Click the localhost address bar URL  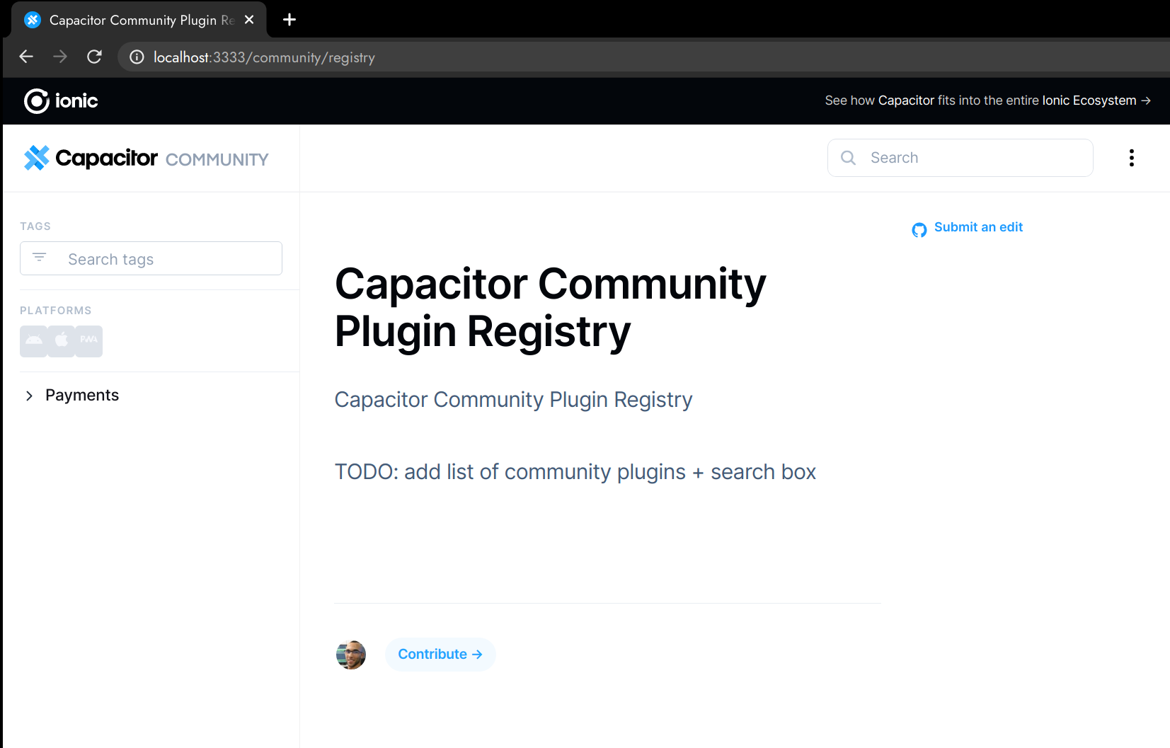point(264,57)
